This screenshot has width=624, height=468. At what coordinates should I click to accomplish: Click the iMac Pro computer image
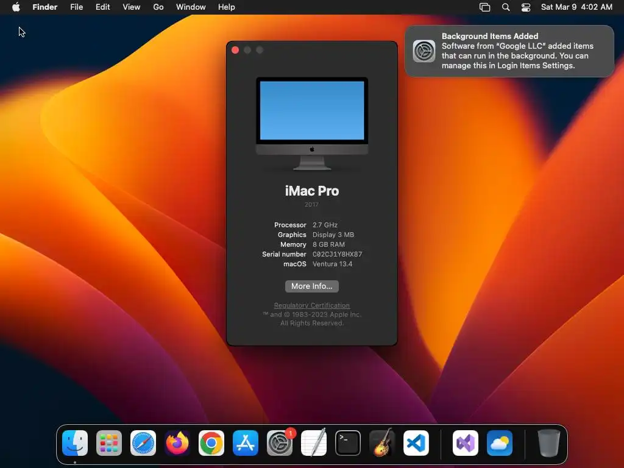click(312, 123)
